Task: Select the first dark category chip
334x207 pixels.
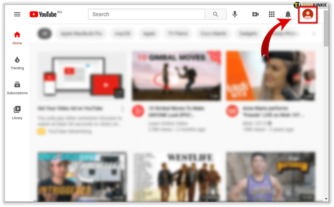Action: click(45, 34)
